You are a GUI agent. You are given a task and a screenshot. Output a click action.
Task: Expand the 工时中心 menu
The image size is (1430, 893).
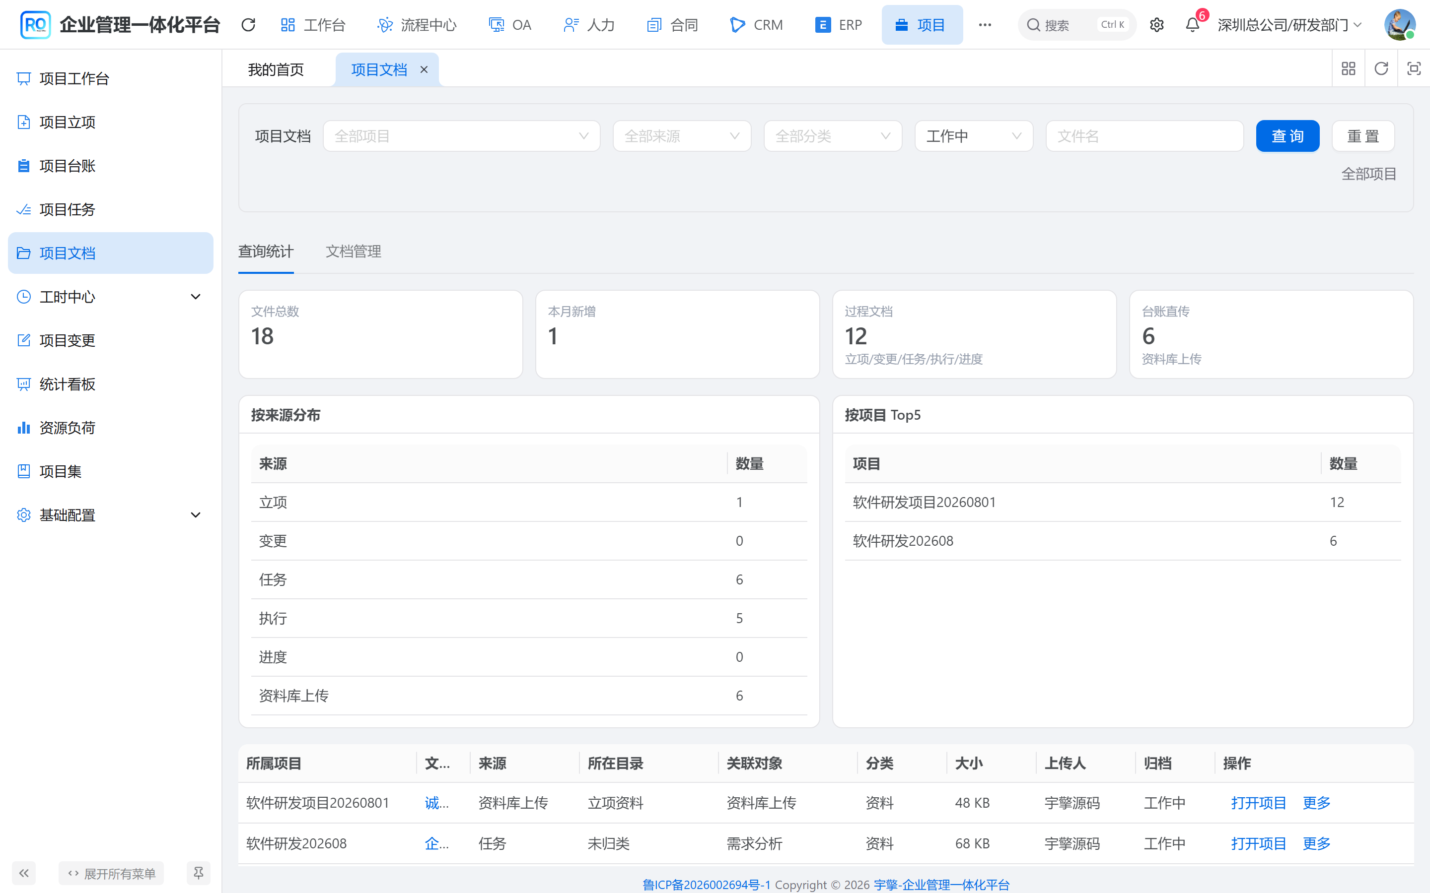tap(111, 297)
